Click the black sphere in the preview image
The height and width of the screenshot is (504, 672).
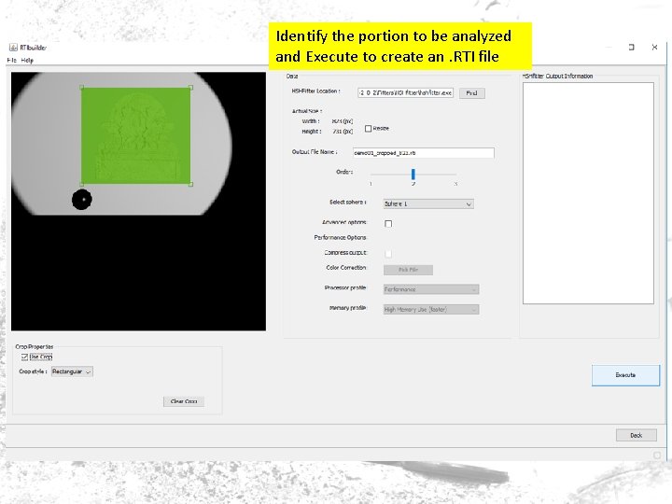coord(82,200)
